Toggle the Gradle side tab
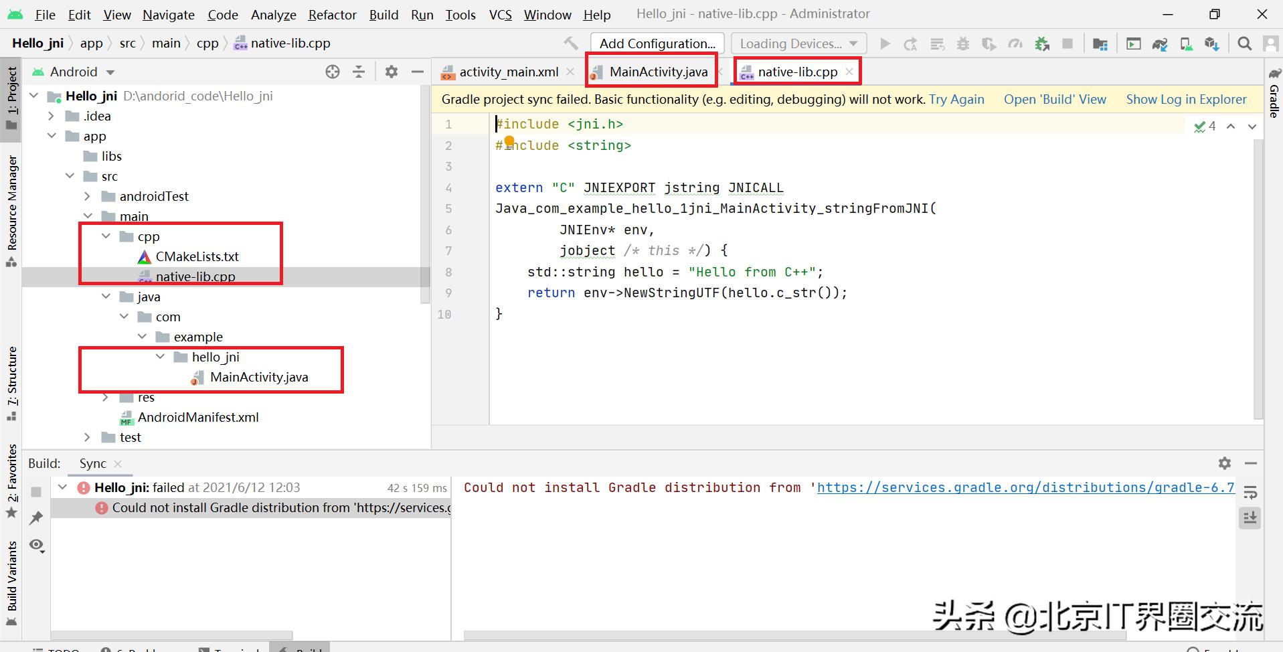Viewport: 1283px width, 652px height. pyautogui.click(x=1274, y=93)
